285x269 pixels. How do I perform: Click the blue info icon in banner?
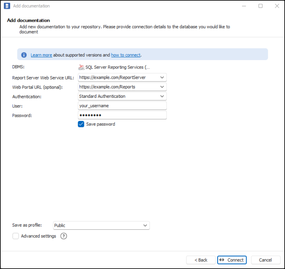pyautogui.click(x=24, y=55)
